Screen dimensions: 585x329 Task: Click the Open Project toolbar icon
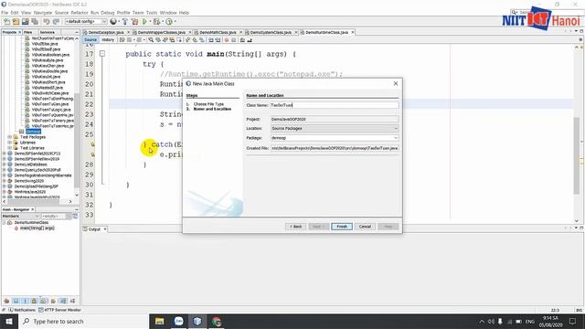point(26,22)
